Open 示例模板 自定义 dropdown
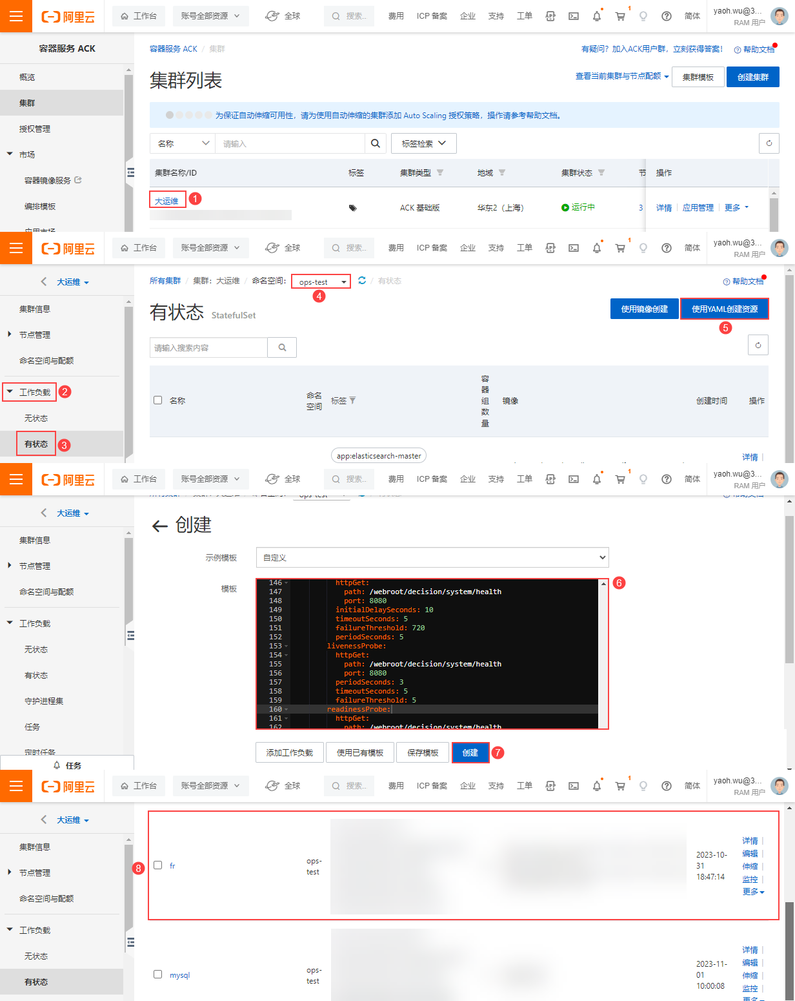 432,557
